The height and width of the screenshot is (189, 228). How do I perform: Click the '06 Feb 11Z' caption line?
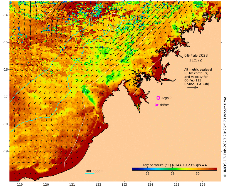click(193, 80)
